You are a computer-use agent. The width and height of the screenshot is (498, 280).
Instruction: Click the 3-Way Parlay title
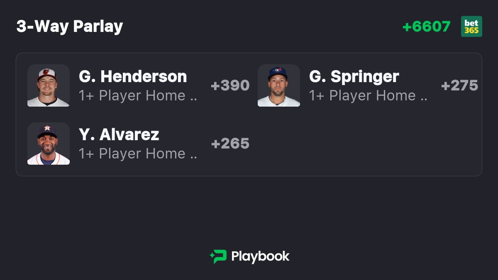pos(70,27)
